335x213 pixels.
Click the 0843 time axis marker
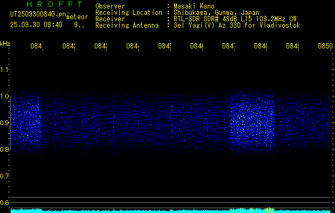tap(101, 46)
